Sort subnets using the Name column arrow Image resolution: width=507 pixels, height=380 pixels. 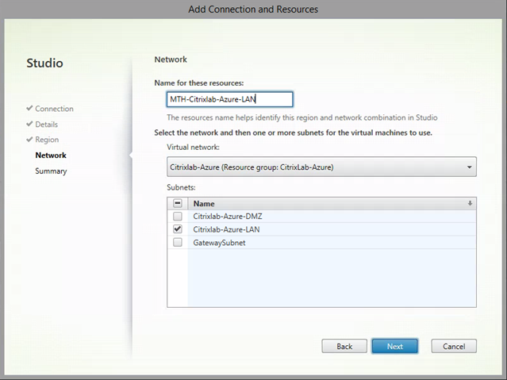coord(470,203)
